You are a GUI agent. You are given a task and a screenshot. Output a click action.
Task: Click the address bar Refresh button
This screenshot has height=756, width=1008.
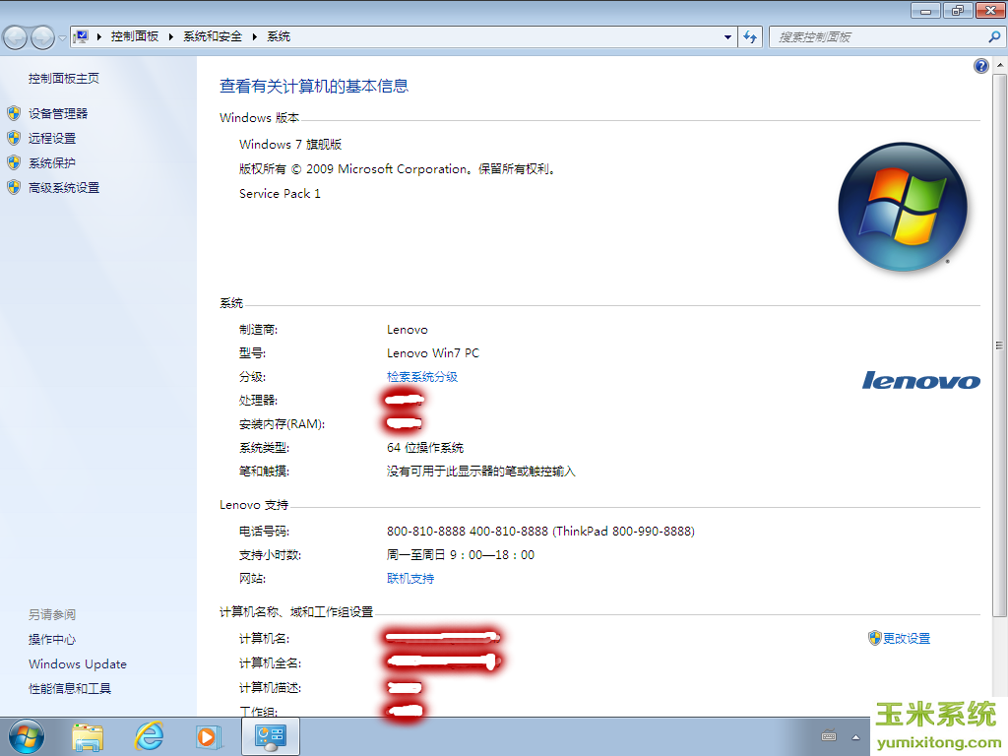(750, 37)
